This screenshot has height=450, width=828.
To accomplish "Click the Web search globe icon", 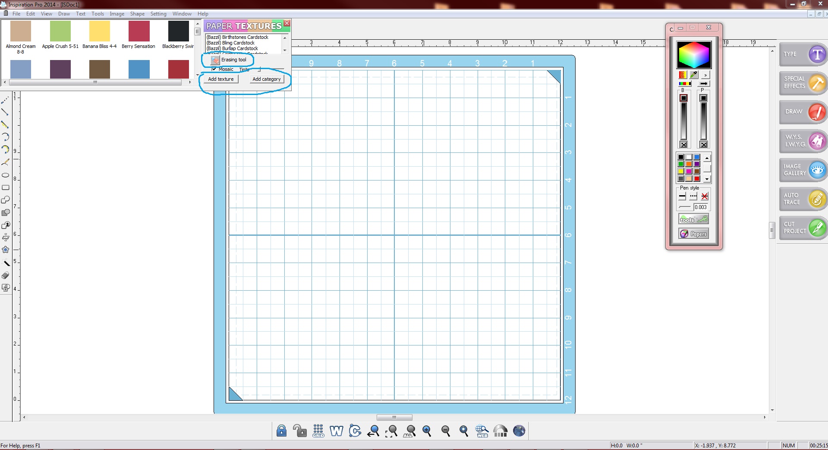I will [482, 431].
